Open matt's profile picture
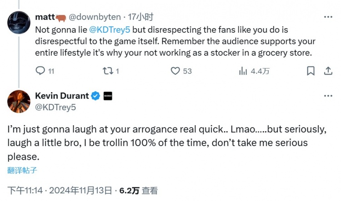This screenshot has width=341, height=201. (19, 23)
